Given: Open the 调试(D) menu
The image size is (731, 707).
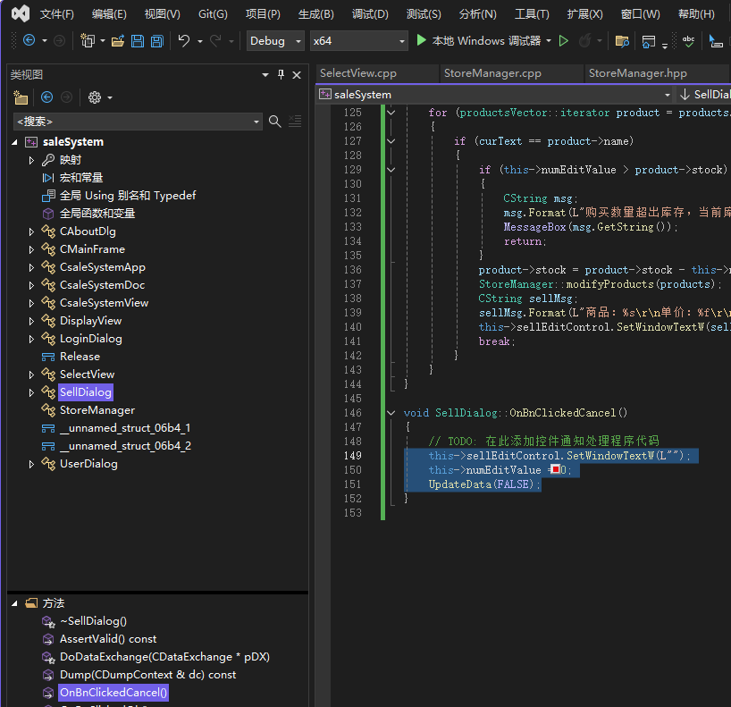Looking at the screenshot, I should (x=369, y=14).
